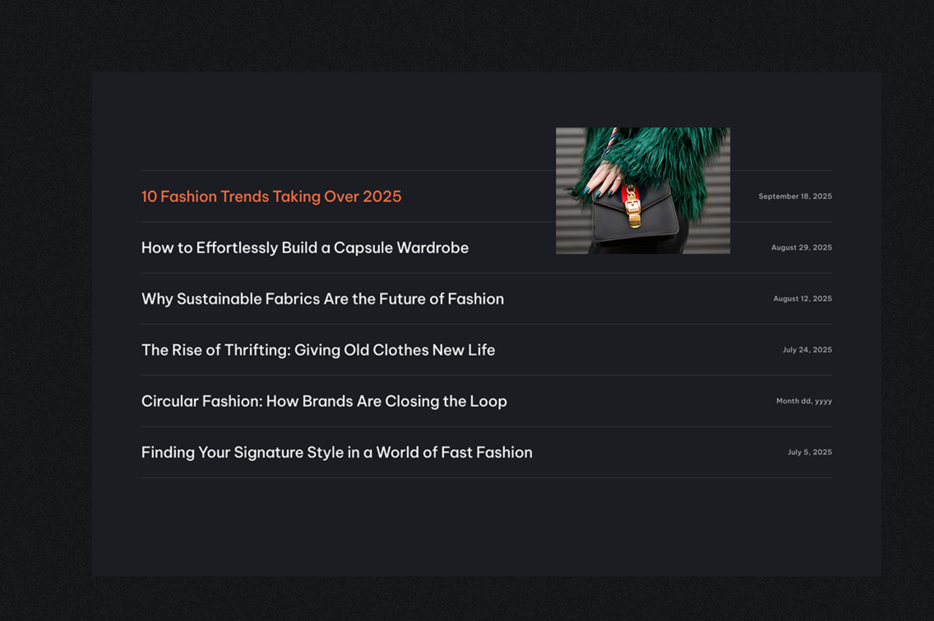This screenshot has width=934, height=621.
Task: Open "The Rise of Thrifting: Giving Old Clothes New Life"
Action: click(x=318, y=349)
